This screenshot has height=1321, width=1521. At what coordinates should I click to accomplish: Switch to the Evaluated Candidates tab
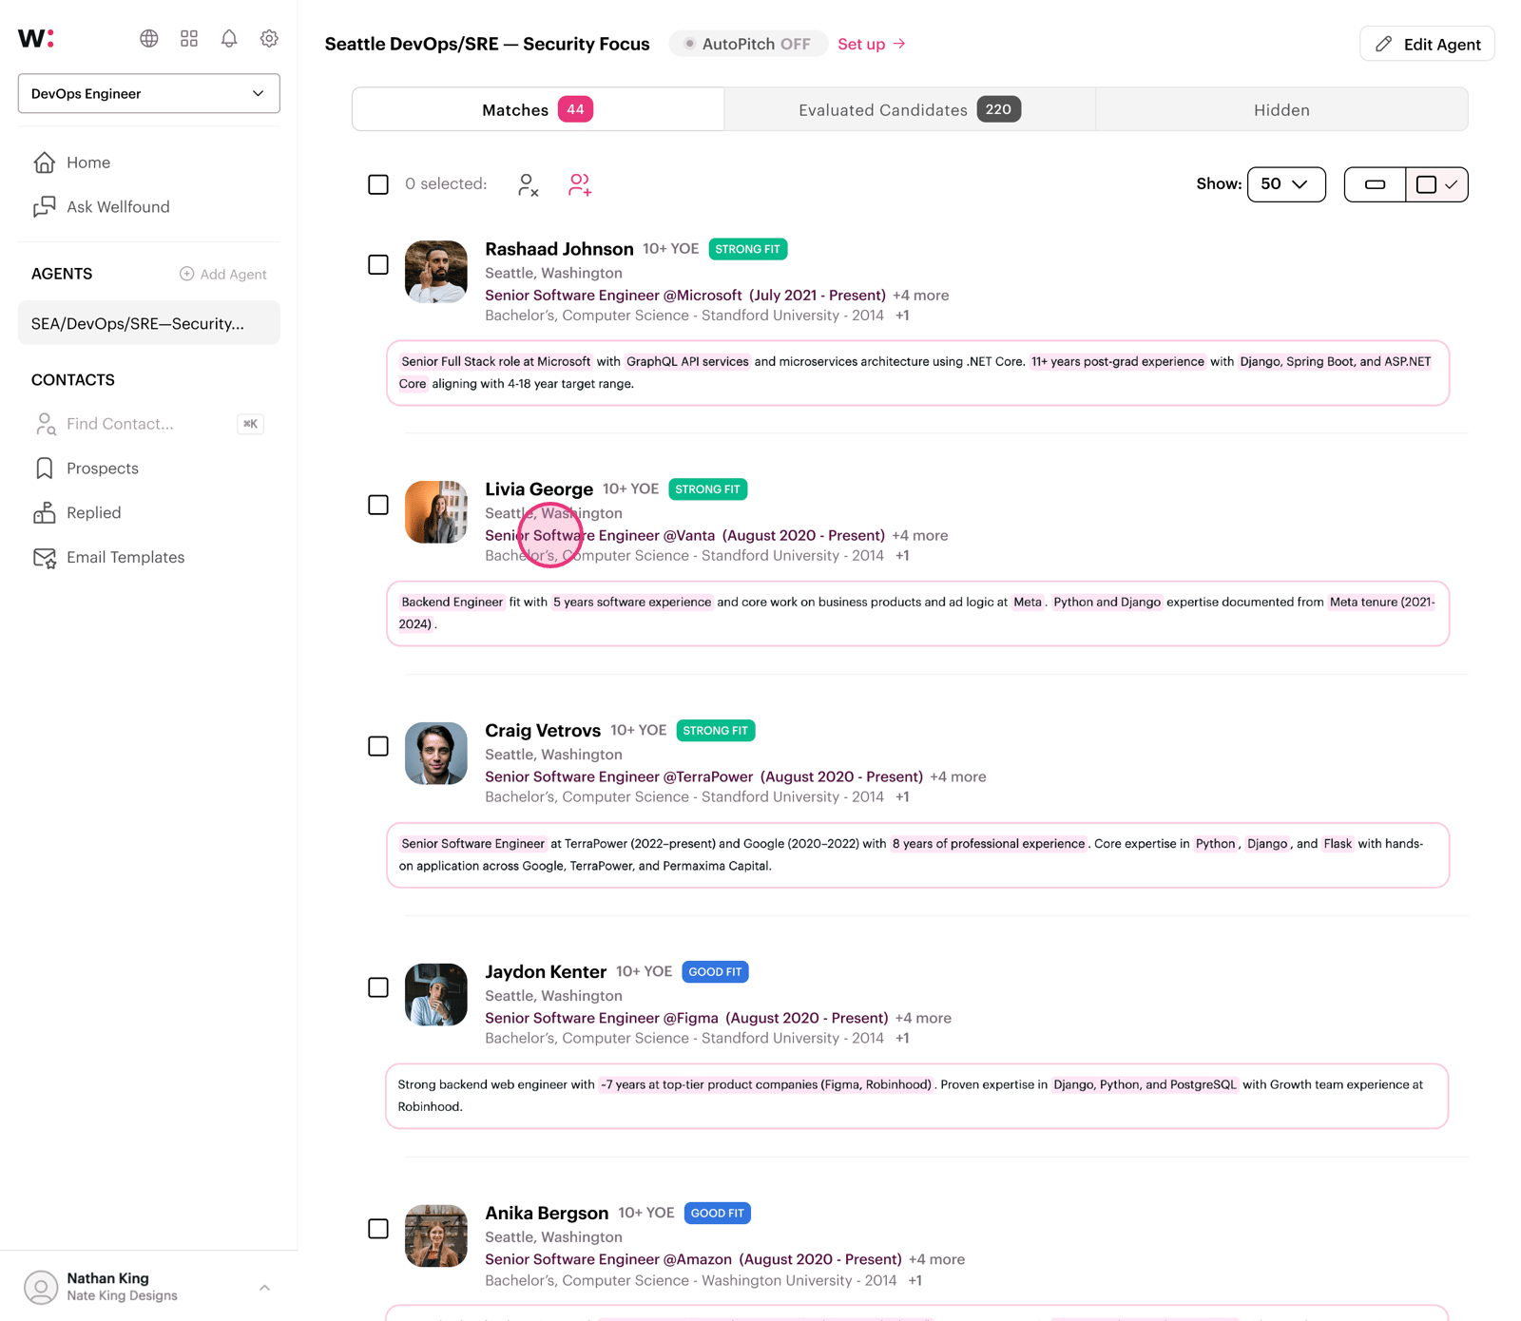[910, 109]
